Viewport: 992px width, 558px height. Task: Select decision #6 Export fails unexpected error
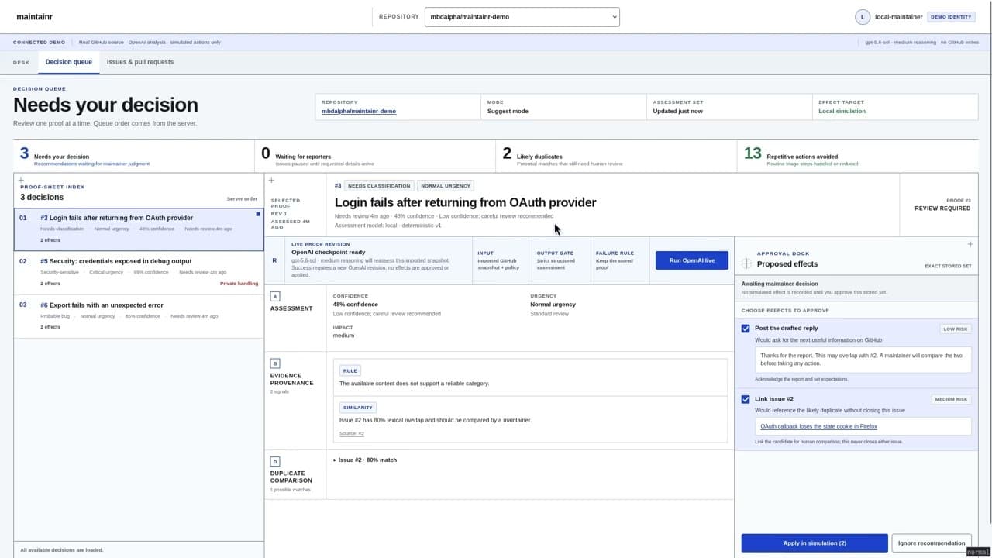[139, 316]
